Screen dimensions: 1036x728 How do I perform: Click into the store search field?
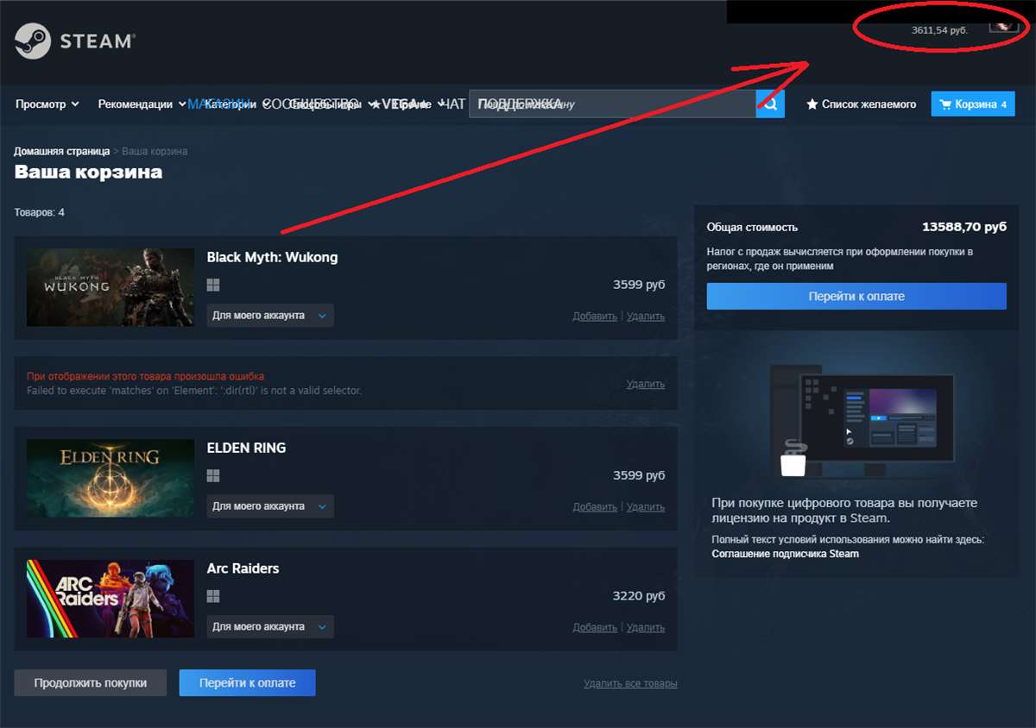[613, 104]
